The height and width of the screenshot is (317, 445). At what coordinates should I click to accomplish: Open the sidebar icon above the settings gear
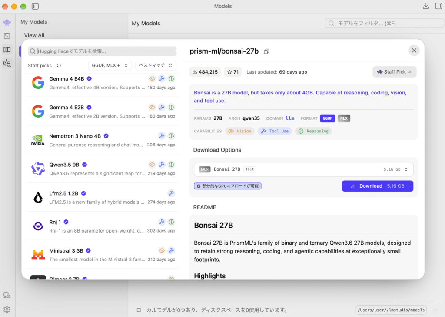pyautogui.click(x=7, y=295)
